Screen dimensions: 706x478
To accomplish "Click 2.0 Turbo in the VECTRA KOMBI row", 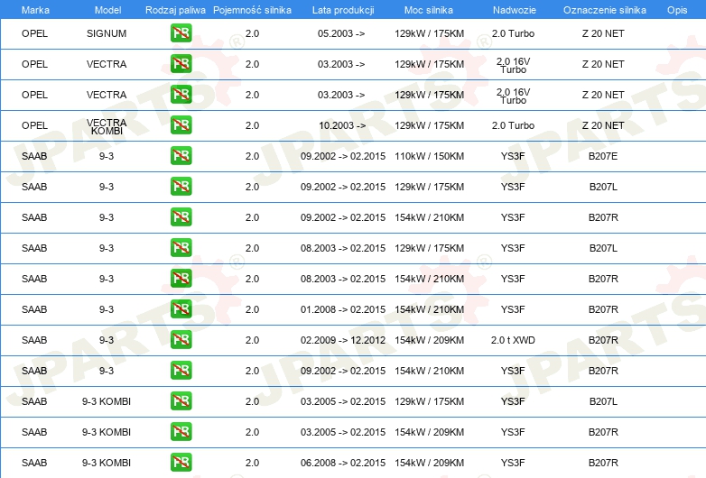I will (513, 125).
